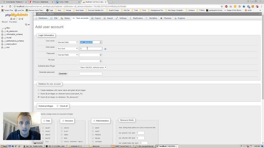The image size is (264, 148).
Task: Click the Generate password button
Action: [63, 74]
